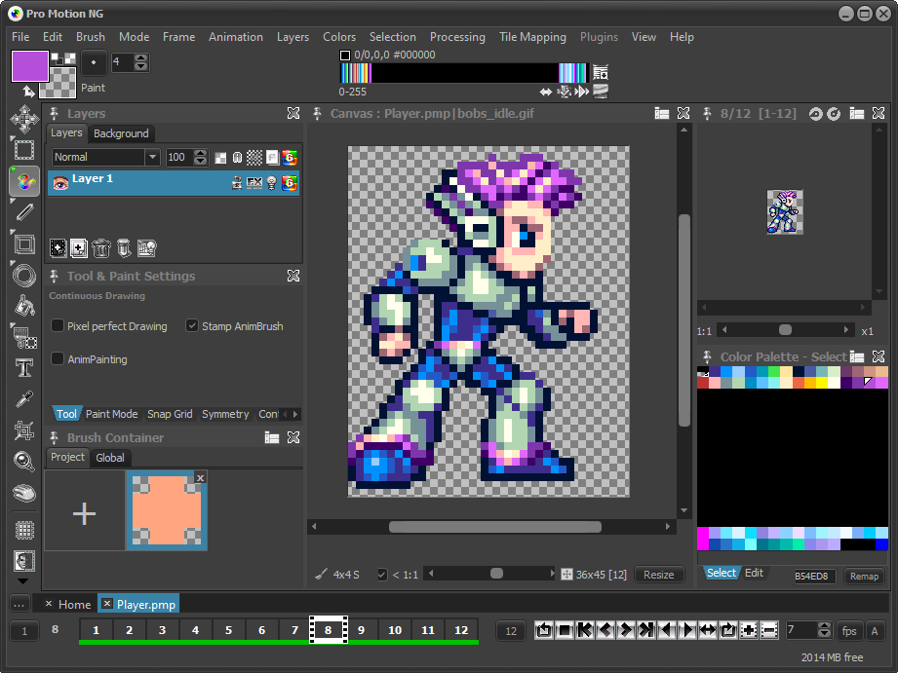Click the add frame button in playback bar
The height and width of the screenshot is (673, 898).
[749, 631]
